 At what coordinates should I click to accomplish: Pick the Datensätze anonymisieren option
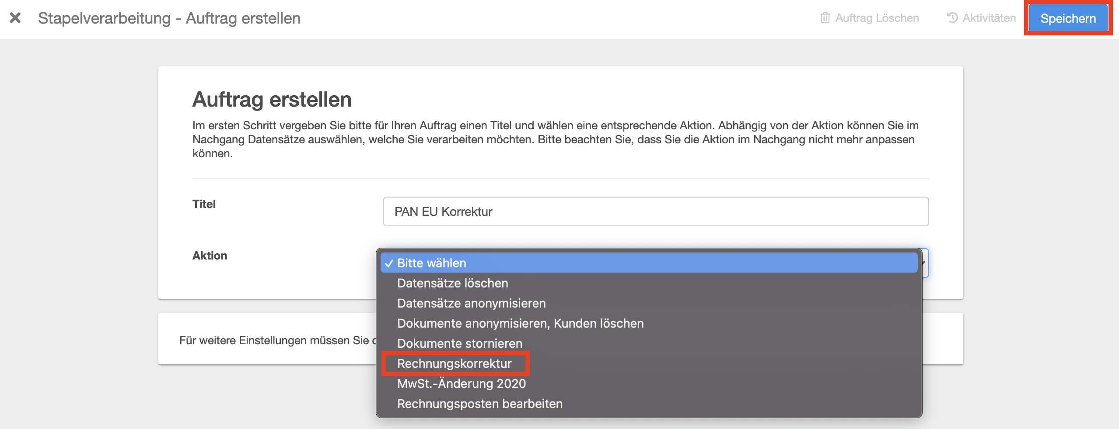click(471, 303)
